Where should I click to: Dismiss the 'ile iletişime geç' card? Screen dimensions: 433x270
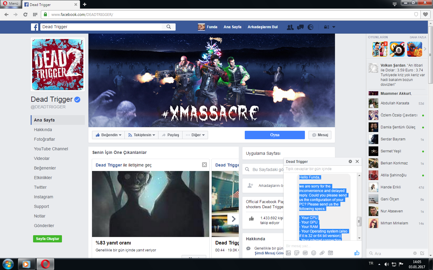coord(204,165)
